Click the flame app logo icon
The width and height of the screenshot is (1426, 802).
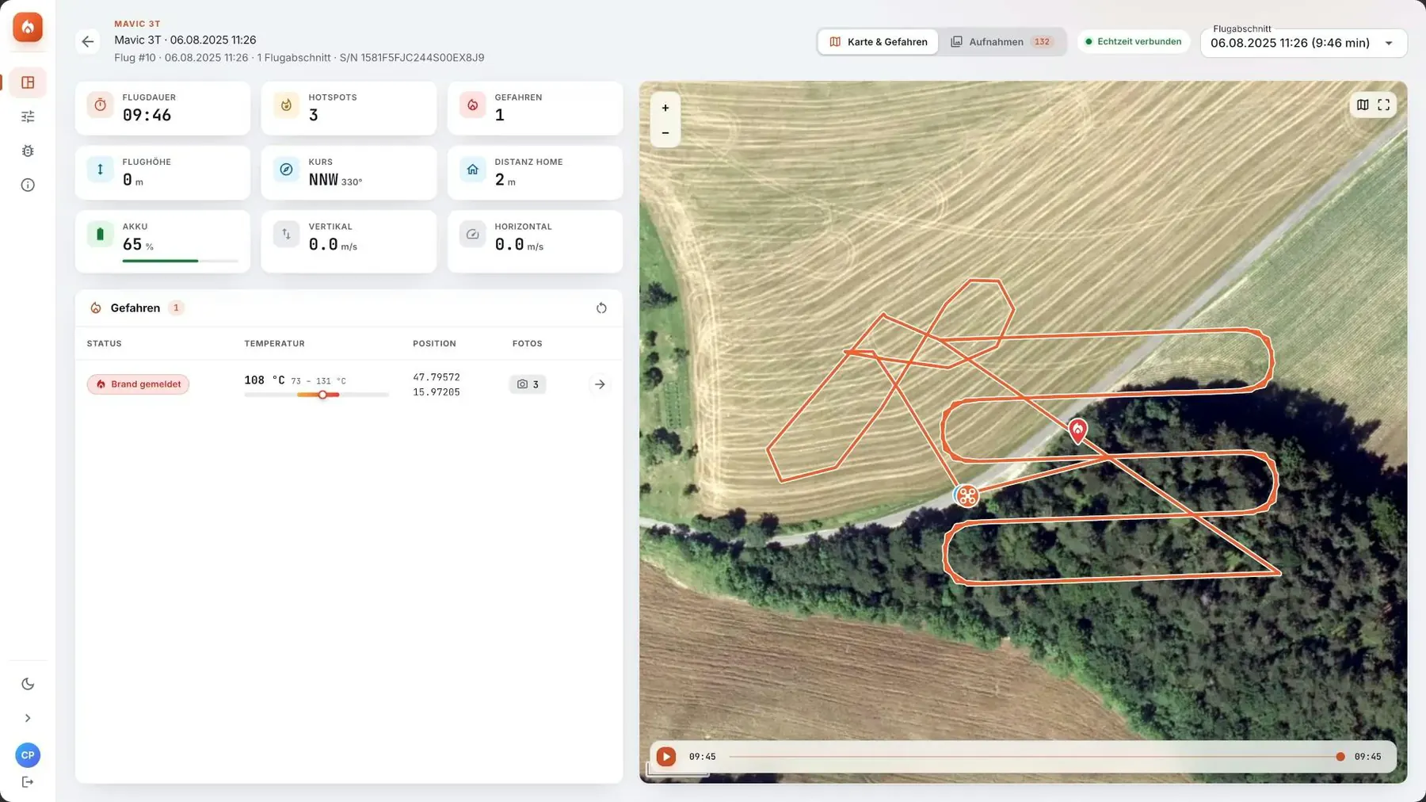coord(28,28)
